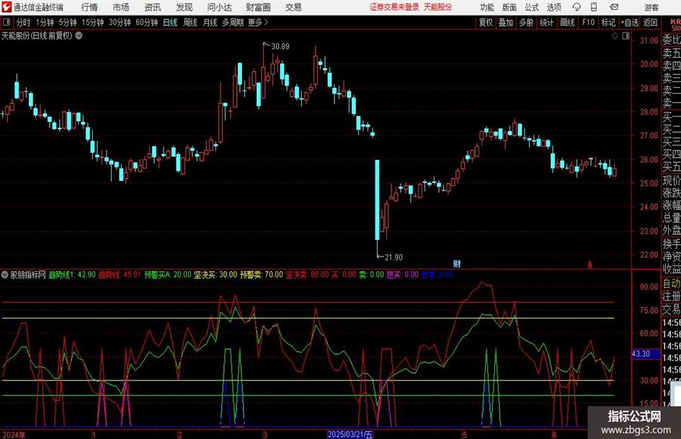Add stock via +自选 button

pyautogui.click(x=629, y=22)
